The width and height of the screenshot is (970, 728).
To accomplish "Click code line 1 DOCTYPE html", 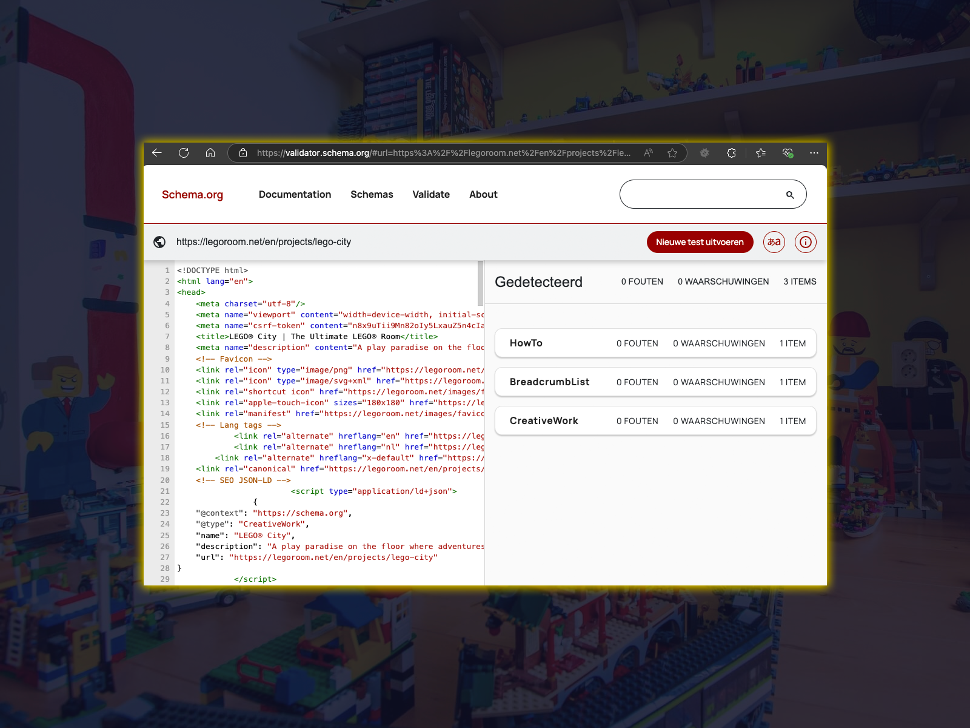I will coord(212,271).
